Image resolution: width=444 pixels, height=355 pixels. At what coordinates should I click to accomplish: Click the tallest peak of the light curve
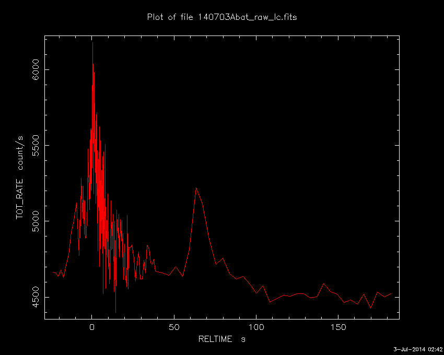(x=92, y=42)
